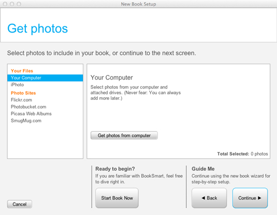277x215 pixels.
Task: Choose Picasa Web Albums source
Action: (x=31, y=114)
